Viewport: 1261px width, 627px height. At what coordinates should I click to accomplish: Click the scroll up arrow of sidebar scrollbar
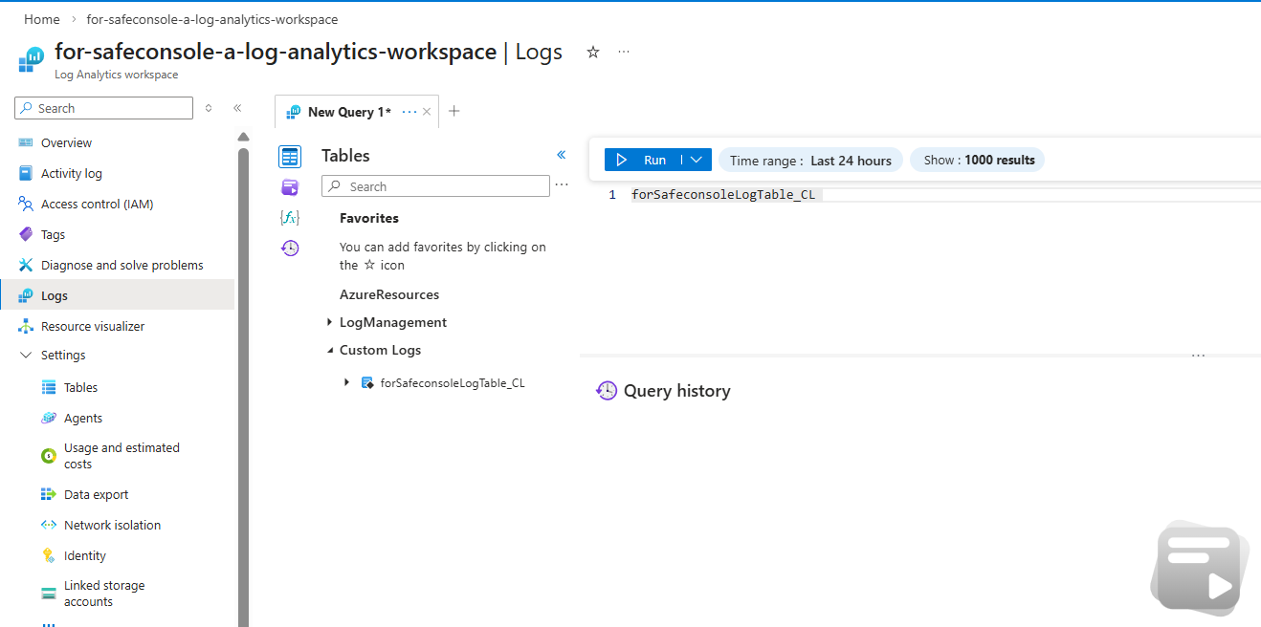(243, 137)
